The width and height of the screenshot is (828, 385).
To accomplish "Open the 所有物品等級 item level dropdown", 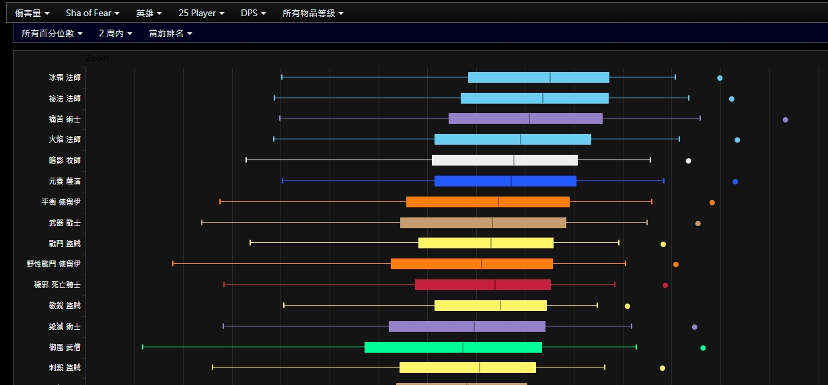I will [x=313, y=13].
